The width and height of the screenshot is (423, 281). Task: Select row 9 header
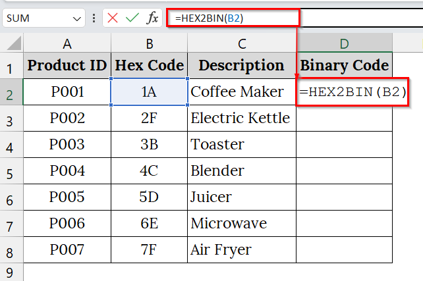tap(11, 272)
